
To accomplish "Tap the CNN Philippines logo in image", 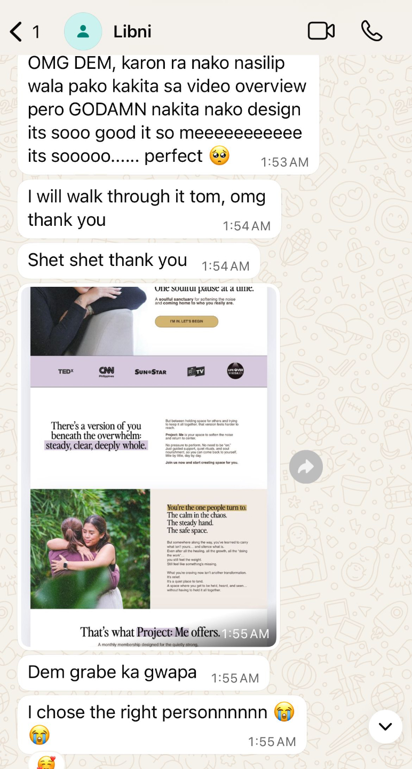I will tap(107, 372).
